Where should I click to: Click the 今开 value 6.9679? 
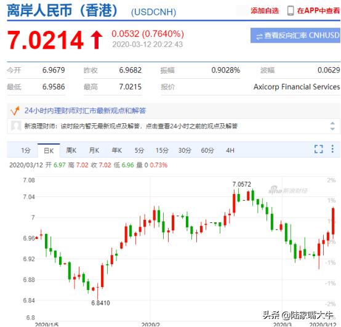point(54,70)
